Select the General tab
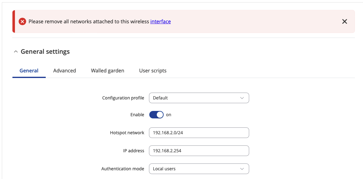The height and width of the screenshot is (179, 363). (x=29, y=71)
